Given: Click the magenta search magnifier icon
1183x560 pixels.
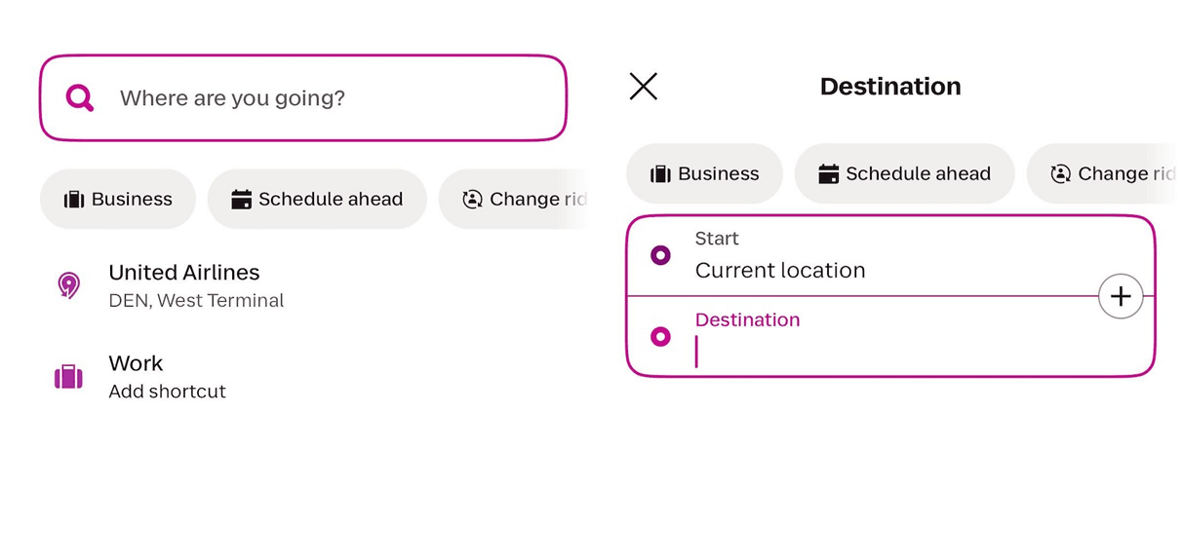Looking at the screenshot, I should pos(79,97).
